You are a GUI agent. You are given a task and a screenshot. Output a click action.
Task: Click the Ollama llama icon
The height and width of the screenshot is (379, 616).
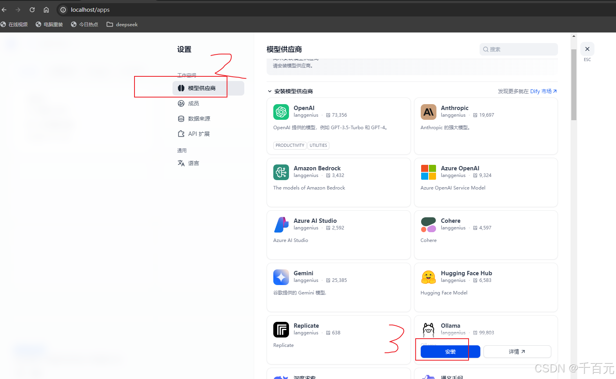(x=429, y=330)
